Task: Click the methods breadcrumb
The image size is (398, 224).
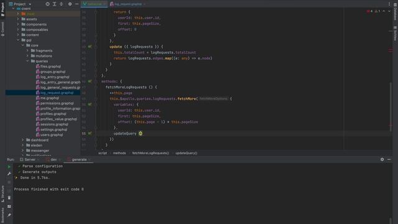Action: pos(119,153)
